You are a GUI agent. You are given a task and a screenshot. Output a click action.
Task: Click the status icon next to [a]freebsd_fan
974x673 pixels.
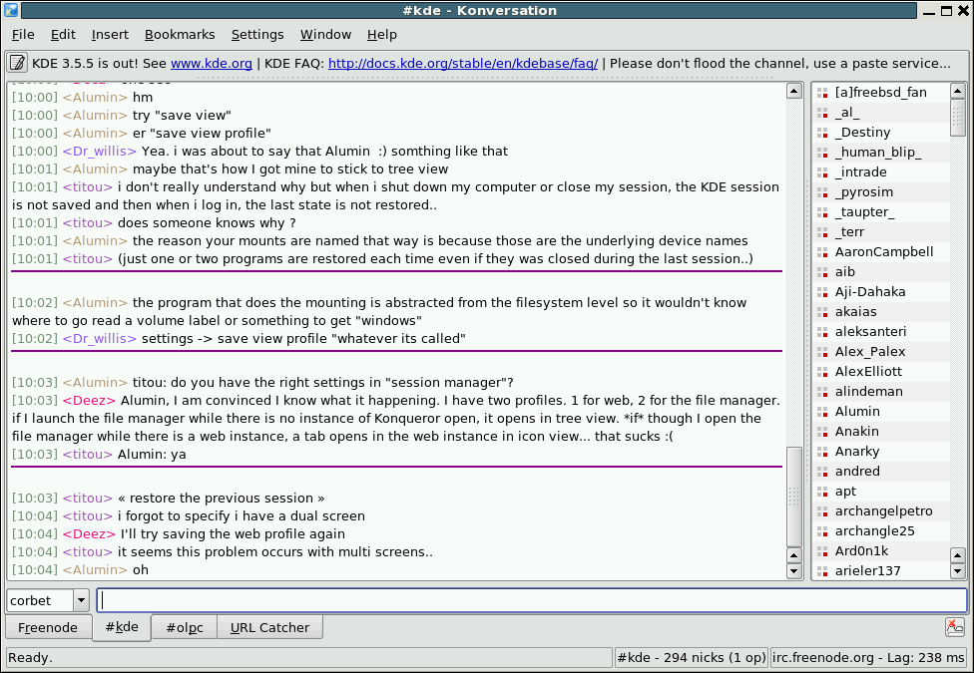click(822, 93)
